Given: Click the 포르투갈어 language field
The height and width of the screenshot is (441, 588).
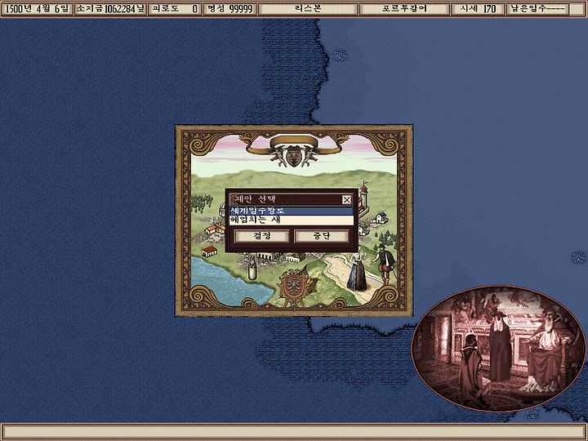Looking at the screenshot, I should (404, 9).
